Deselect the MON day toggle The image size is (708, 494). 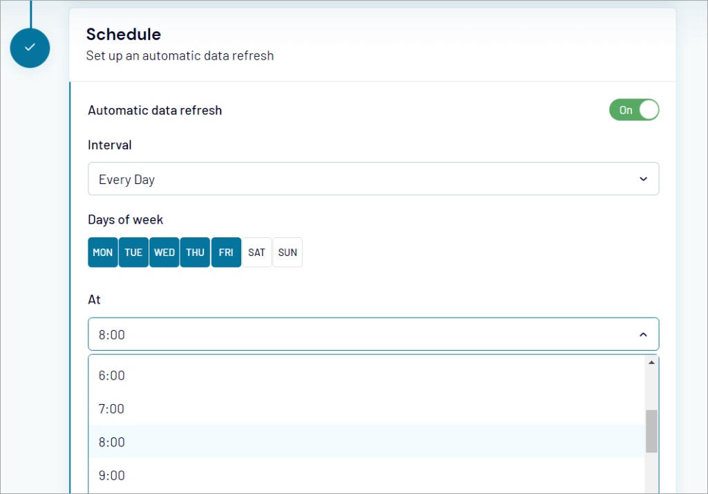102,252
